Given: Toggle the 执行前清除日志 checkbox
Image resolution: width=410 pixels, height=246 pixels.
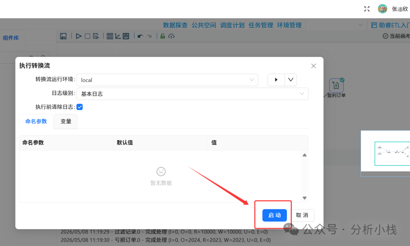Looking at the screenshot, I should click(x=79, y=107).
